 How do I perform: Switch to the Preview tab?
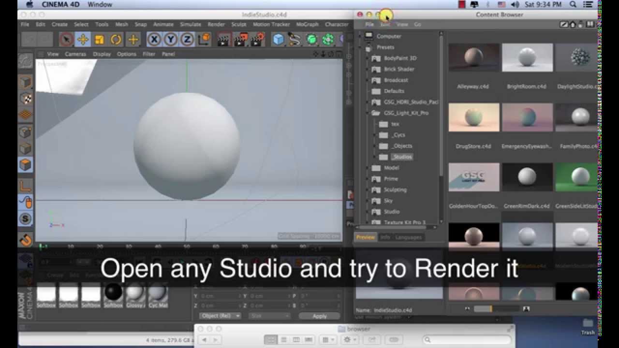point(366,237)
